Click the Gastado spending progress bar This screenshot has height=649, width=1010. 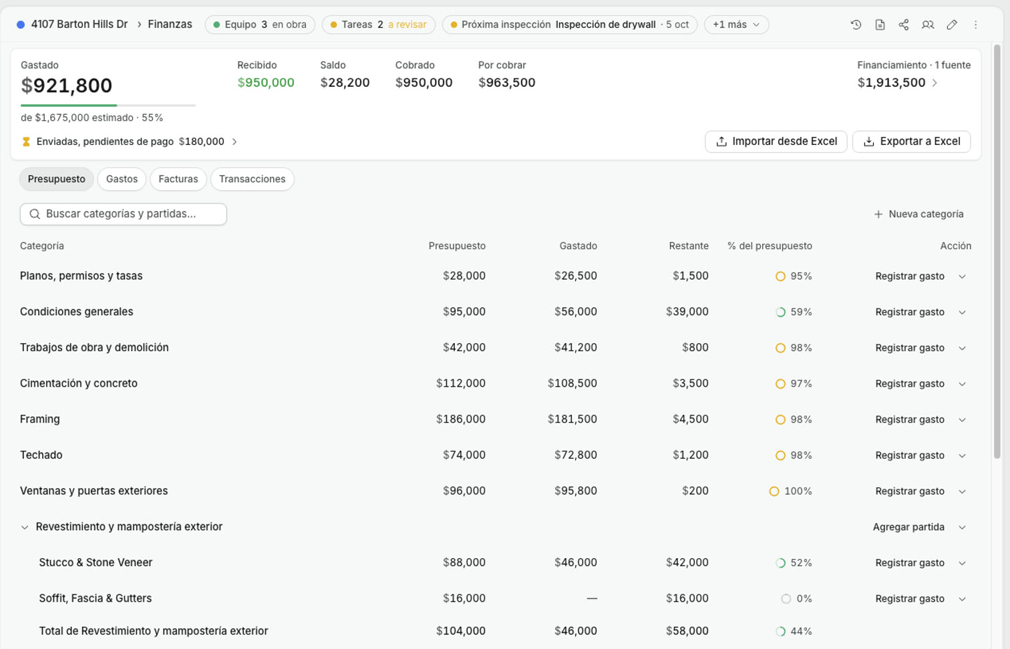click(x=108, y=105)
